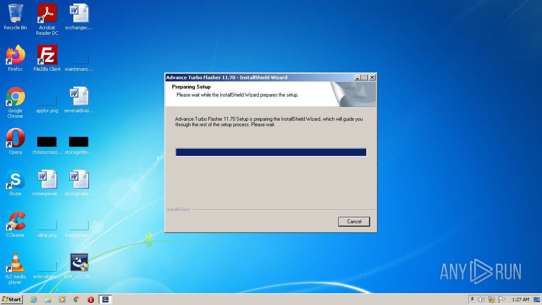Select the InstallShield setup taskbar button

[x=105, y=299]
